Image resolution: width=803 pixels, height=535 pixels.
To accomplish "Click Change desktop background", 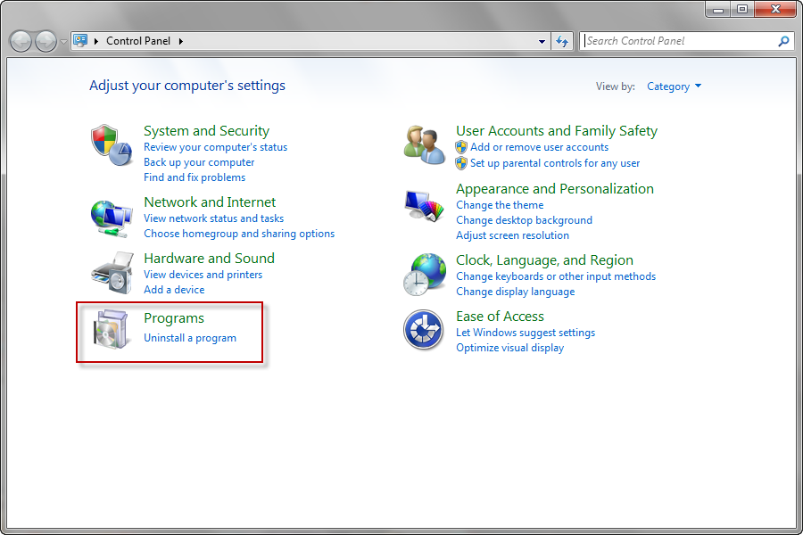I will pyautogui.click(x=524, y=220).
